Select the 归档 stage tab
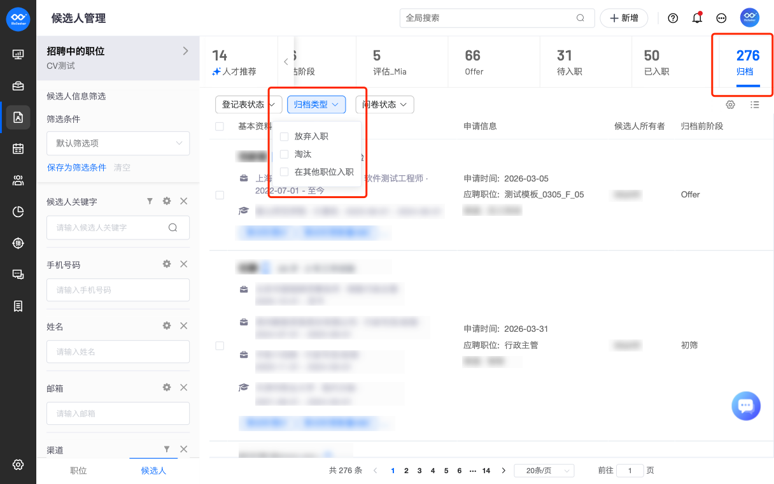Screen dimensions: 774x484 click(748, 62)
